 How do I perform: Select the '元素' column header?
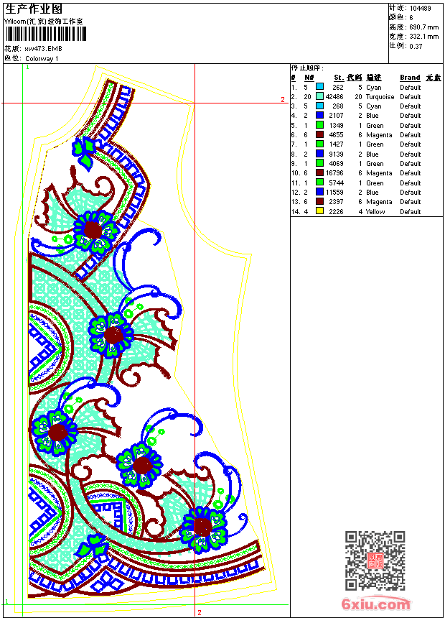[434, 78]
